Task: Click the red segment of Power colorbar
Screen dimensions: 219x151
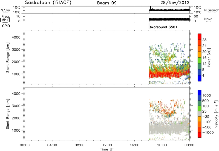Action: pyautogui.click(x=200, y=37)
